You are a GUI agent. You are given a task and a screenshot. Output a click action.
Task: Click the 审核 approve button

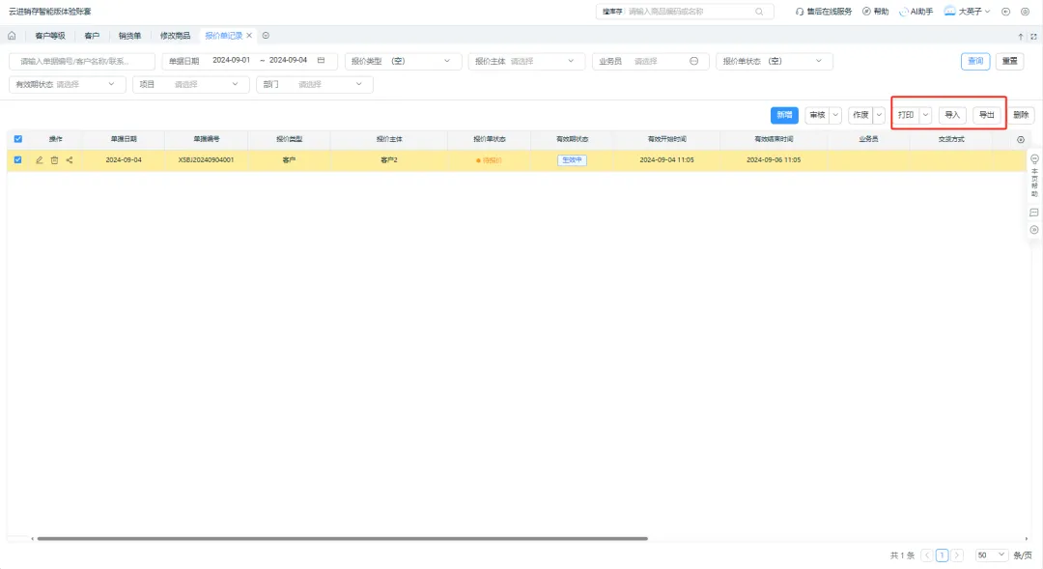(x=818, y=115)
